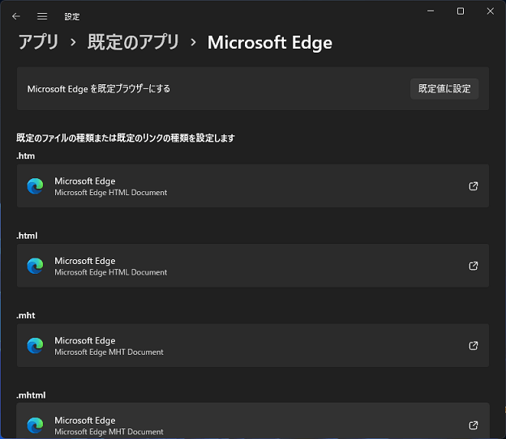
Task: Maximize the settings window
Action: pos(461,11)
